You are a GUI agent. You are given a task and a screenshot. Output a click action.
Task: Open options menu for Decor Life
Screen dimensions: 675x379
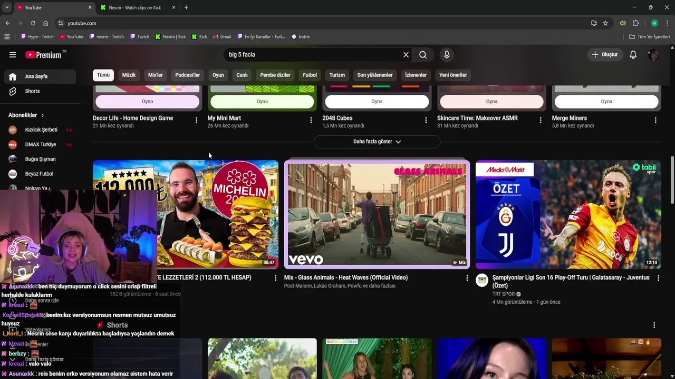point(196,121)
